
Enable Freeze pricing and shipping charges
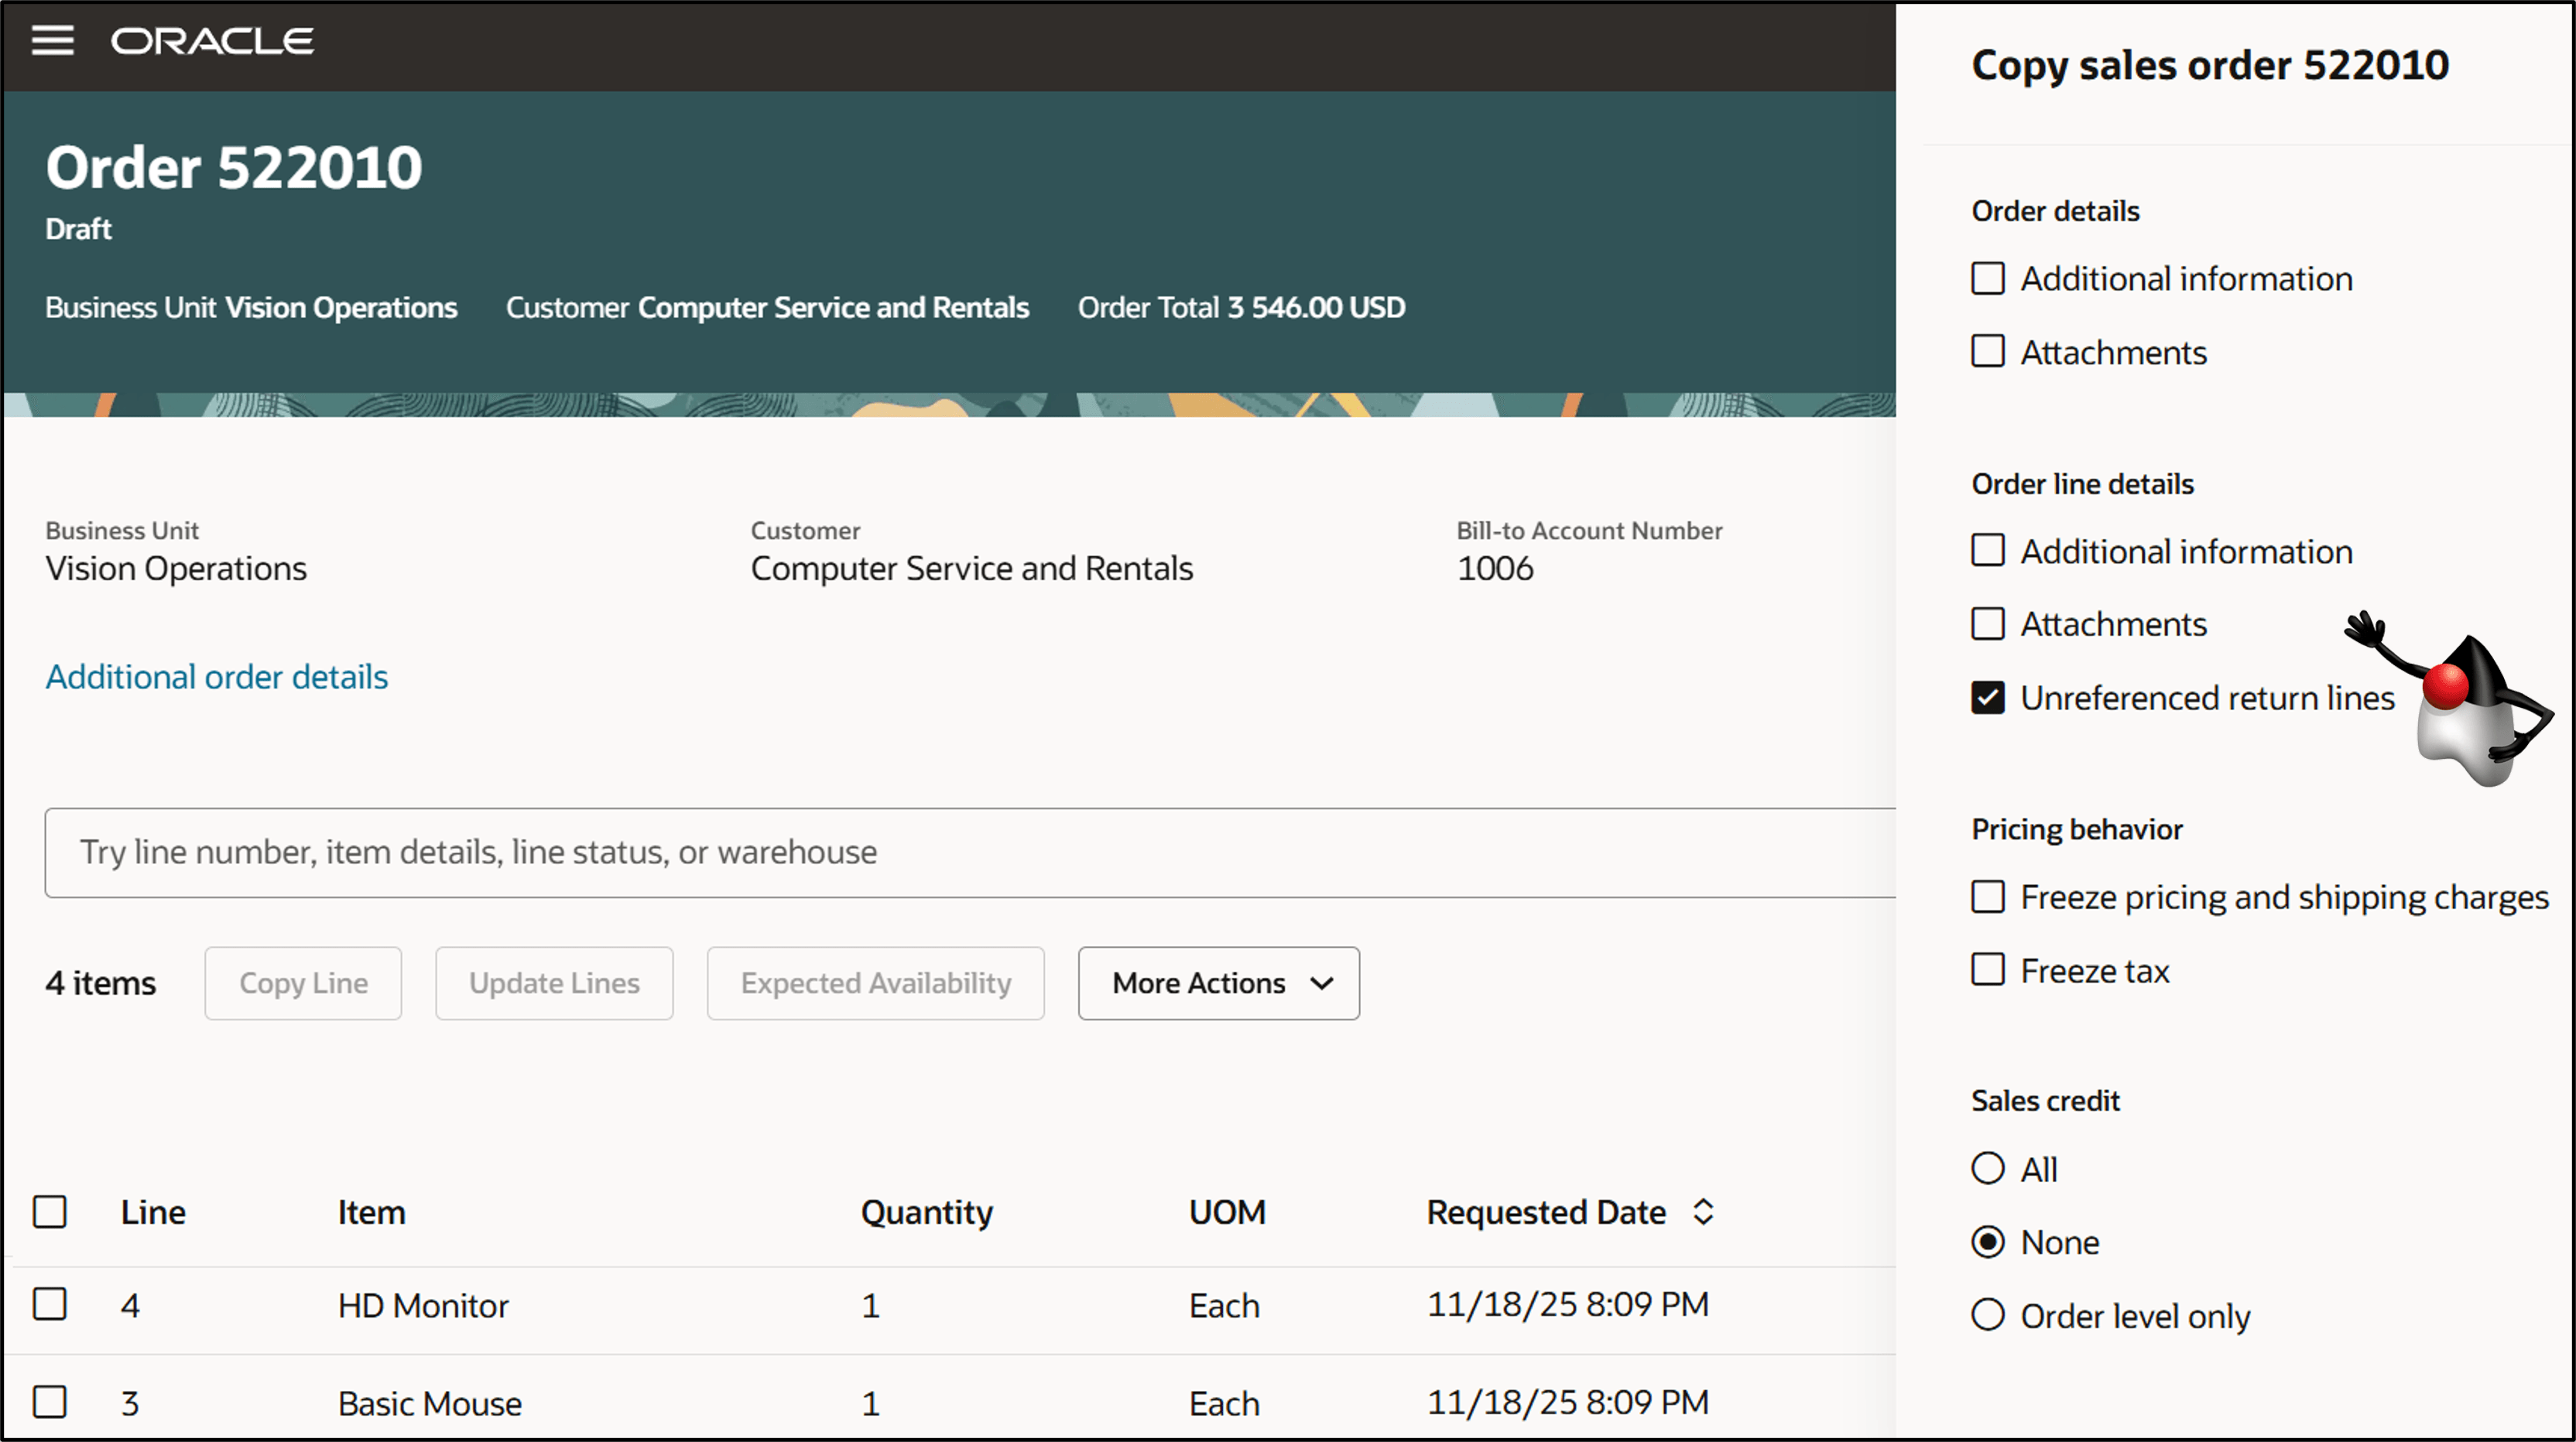(1988, 897)
